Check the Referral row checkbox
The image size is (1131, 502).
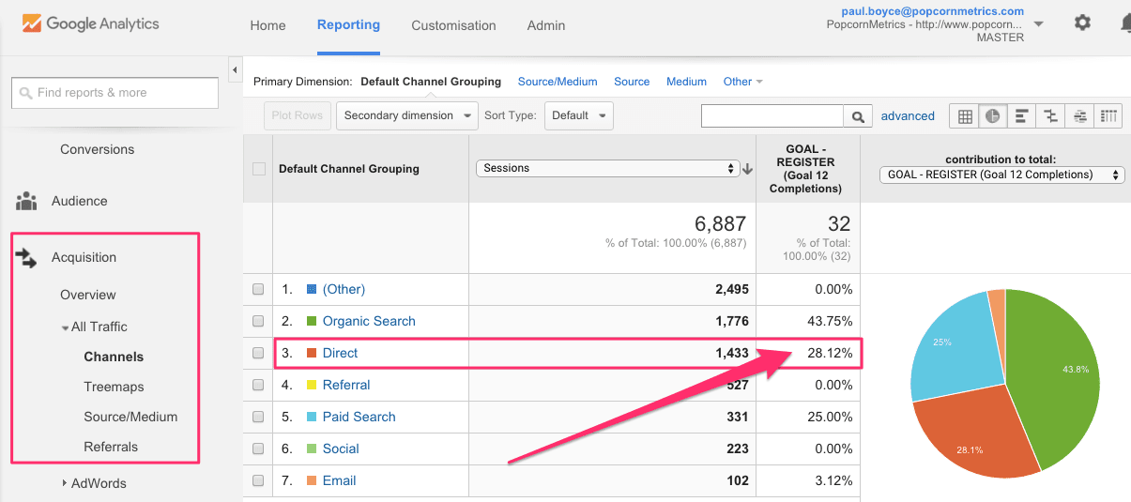coord(259,385)
